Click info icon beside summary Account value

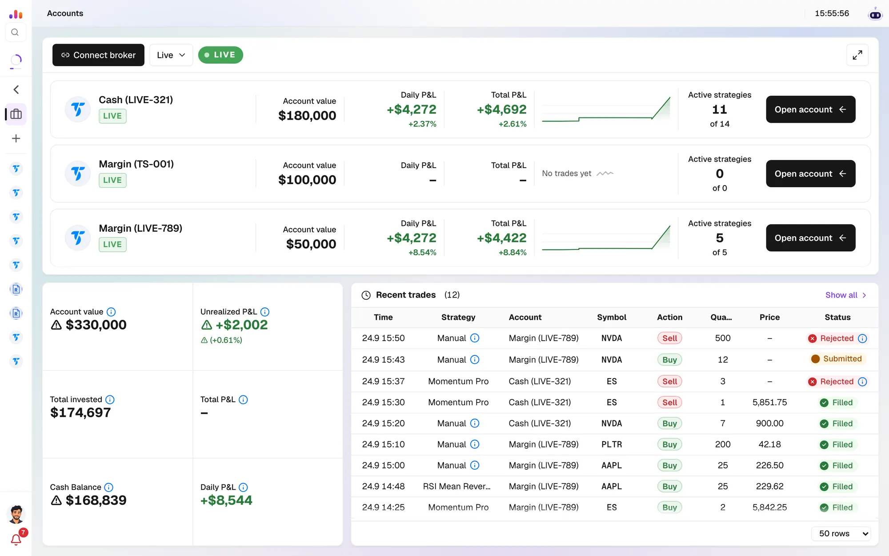[111, 312]
